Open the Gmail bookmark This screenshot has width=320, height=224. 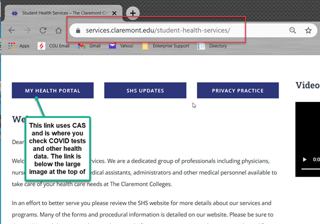tap(89, 46)
